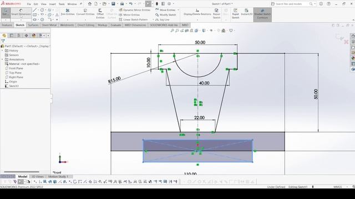This screenshot has width=355, height=199.
Task: Click the search files and models field
Action: [x=292, y=4]
